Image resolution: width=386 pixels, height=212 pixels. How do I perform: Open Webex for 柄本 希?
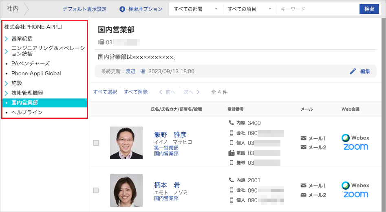coord(355,185)
